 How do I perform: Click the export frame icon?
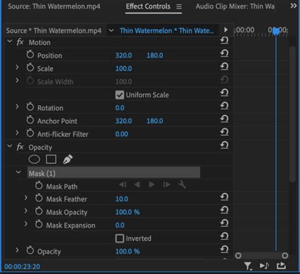[281, 266]
